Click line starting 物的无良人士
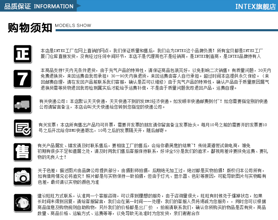 [x=52, y=157]
